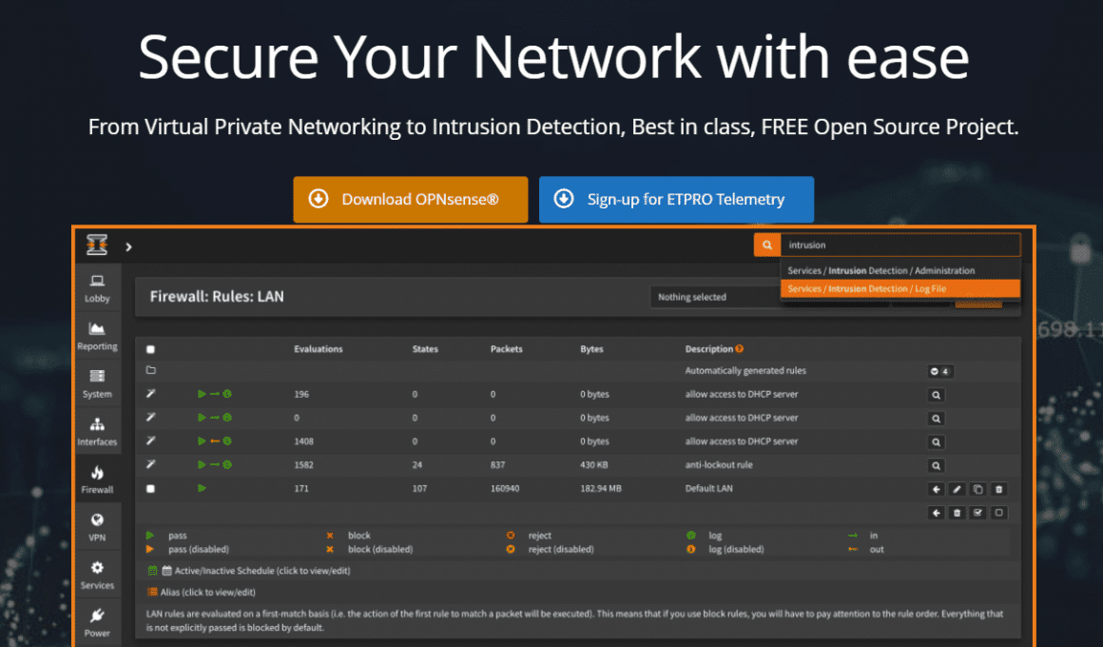Delete the Default LAN rule with trash icon

pos(998,489)
